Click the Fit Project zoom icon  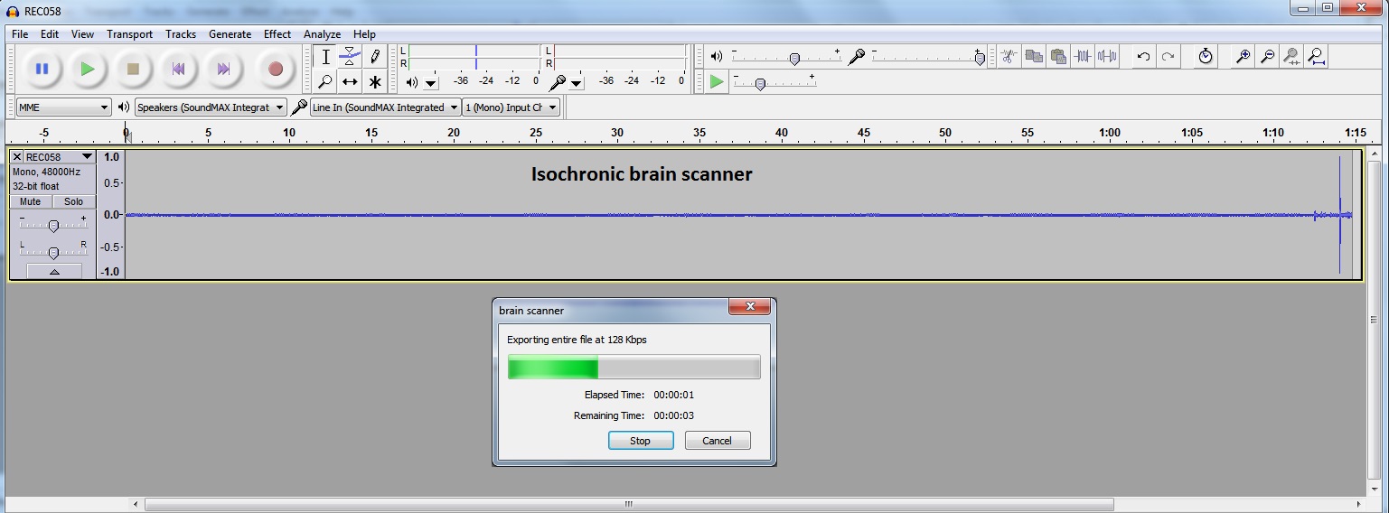coord(1317,57)
